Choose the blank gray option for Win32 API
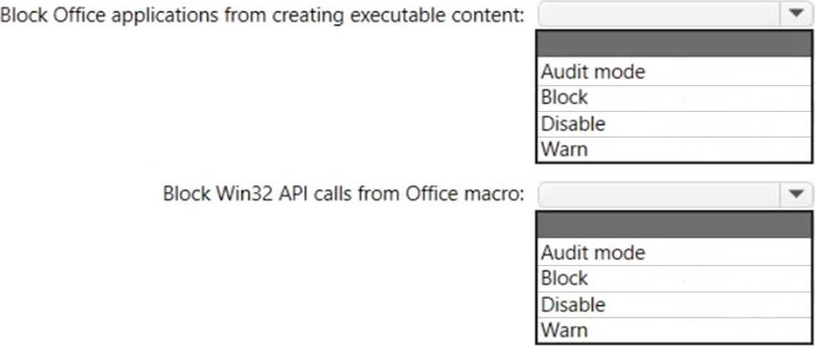815x346 pixels. tap(675, 225)
